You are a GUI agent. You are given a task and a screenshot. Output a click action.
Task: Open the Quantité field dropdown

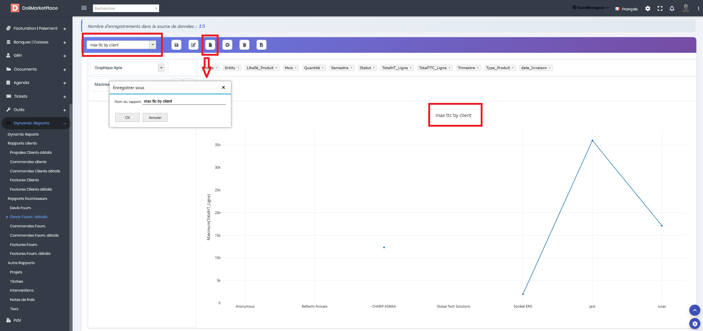point(314,68)
